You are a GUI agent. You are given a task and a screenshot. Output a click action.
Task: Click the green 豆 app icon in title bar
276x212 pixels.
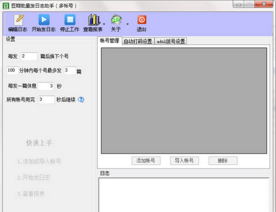[x=6, y=6]
